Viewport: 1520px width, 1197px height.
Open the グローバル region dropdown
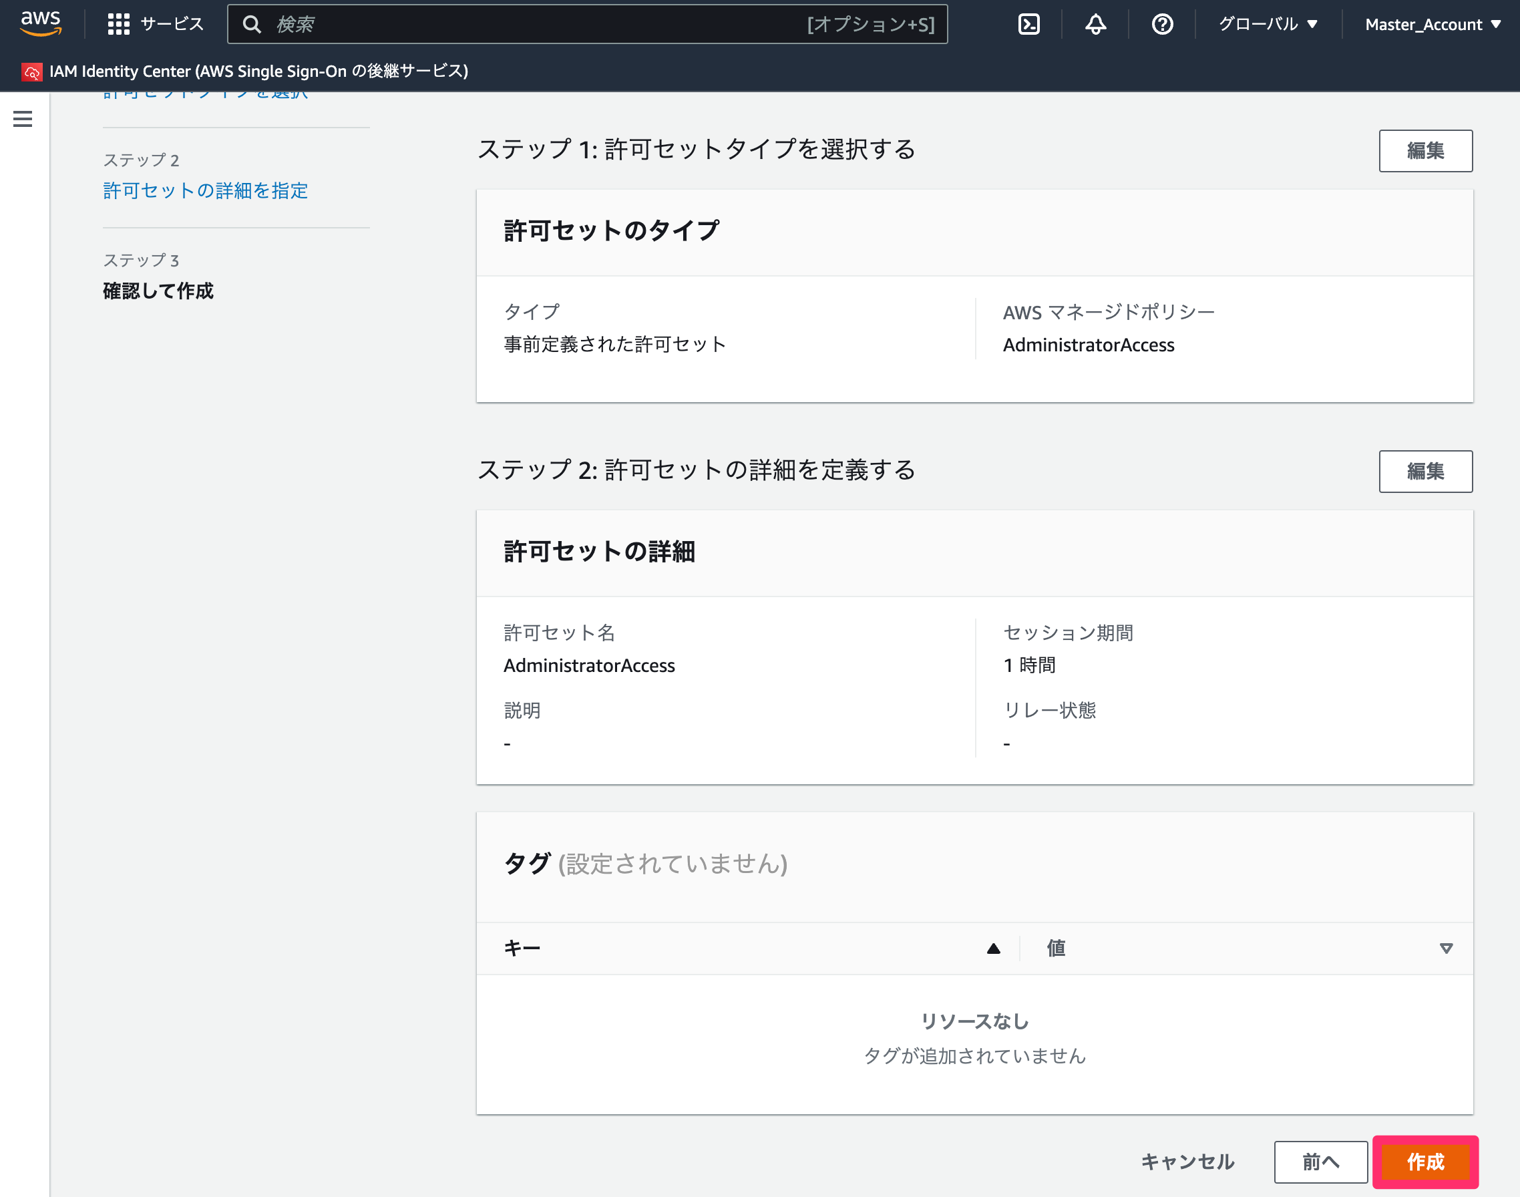[1268, 25]
